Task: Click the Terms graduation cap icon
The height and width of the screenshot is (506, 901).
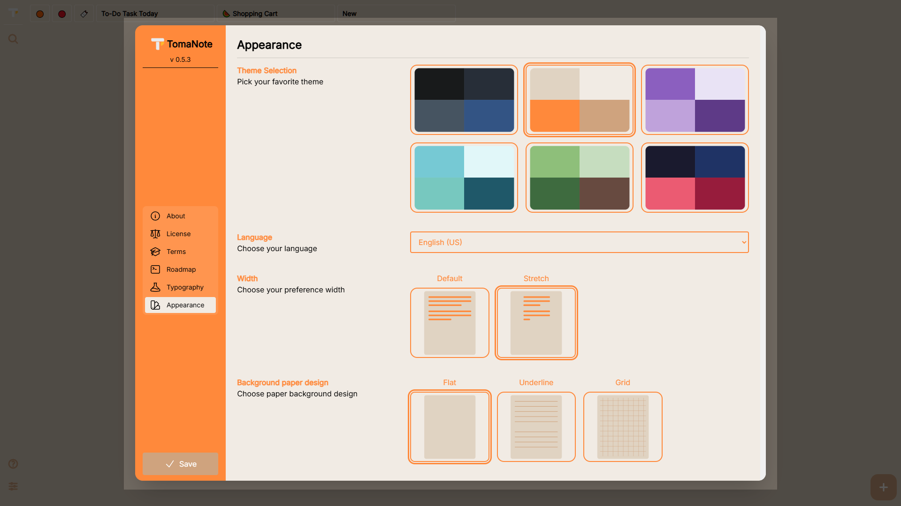Action: click(155, 252)
